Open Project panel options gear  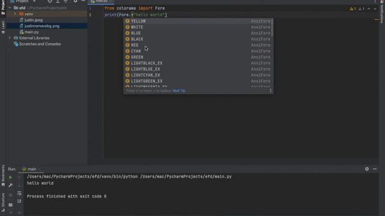[75, 1]
